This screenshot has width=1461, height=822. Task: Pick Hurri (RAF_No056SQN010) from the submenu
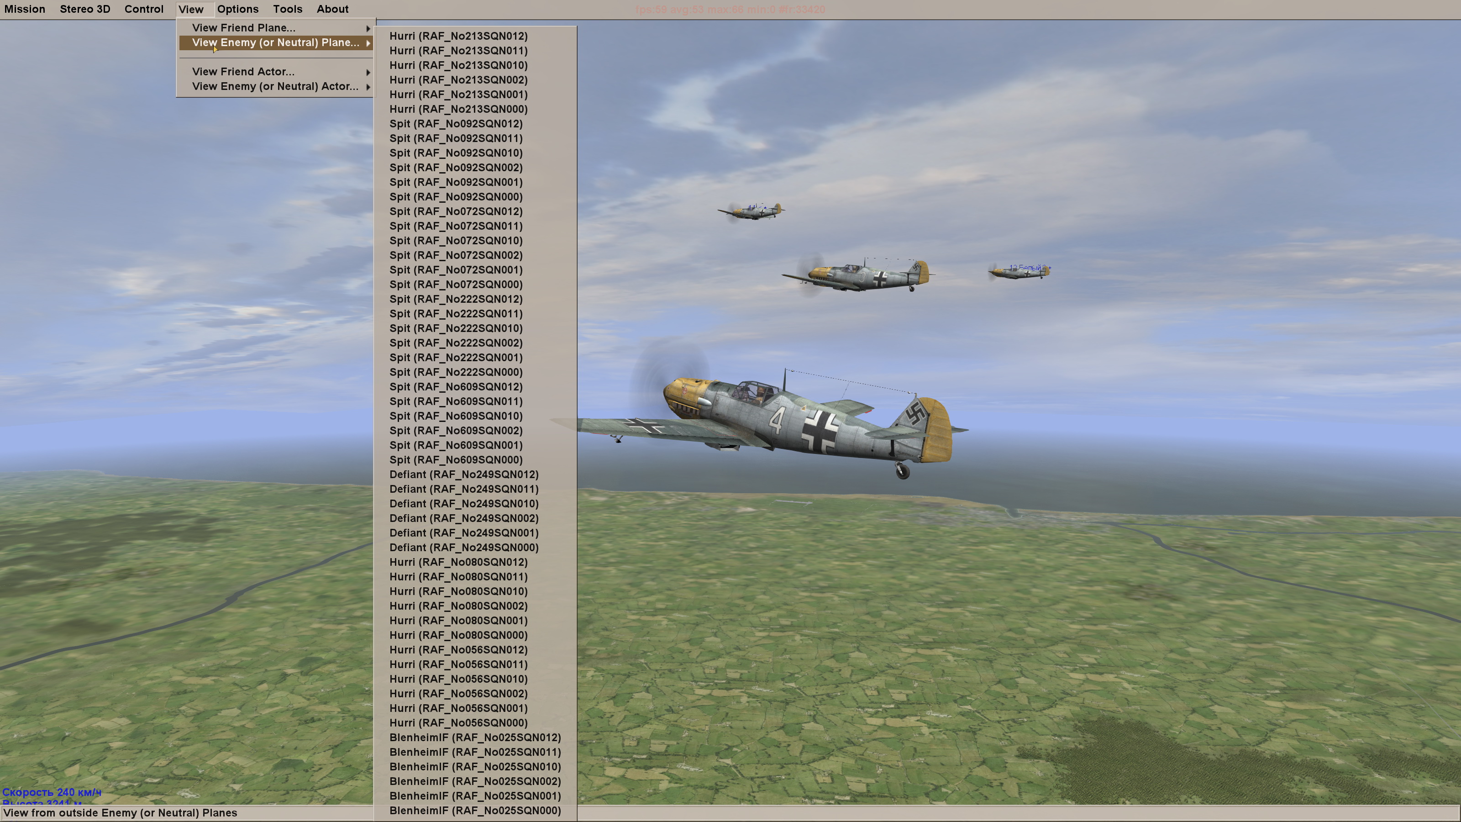(x=458, y=679)
